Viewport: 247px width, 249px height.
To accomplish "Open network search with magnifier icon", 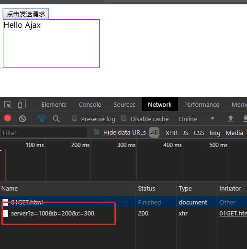I will click(x=56, y=119).
